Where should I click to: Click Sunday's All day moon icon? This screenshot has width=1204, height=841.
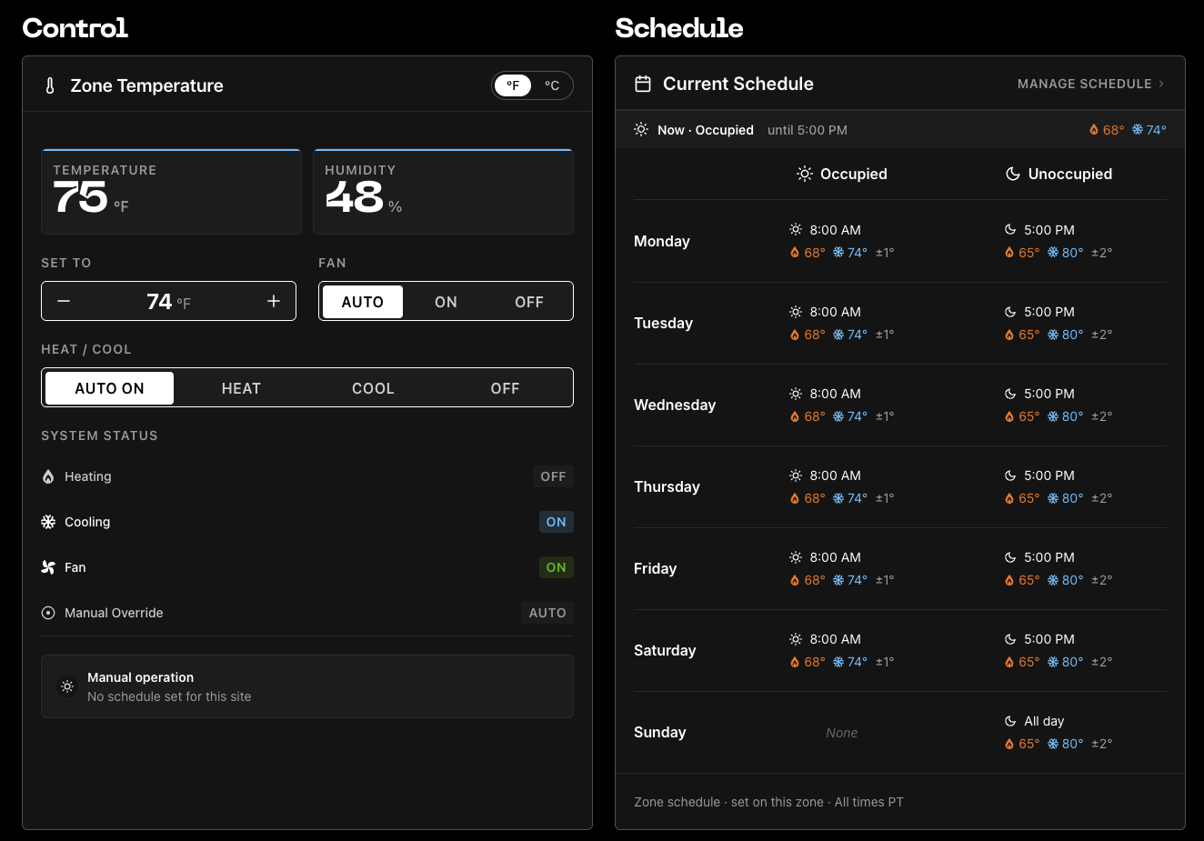pyautogui.click(x=1009, y=721)
